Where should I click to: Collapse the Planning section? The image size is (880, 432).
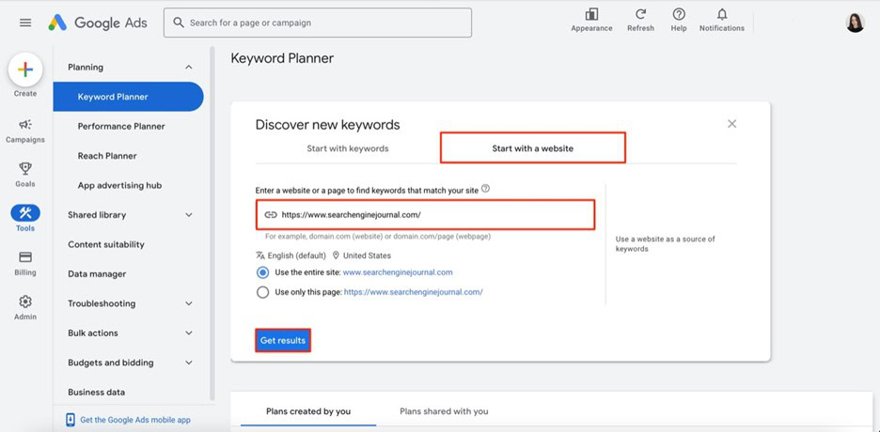tap(189, 68)
